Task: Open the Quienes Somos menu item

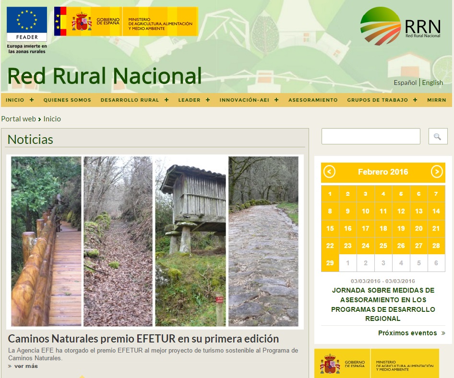Action: pyautogui.click(x=67, y=100)
